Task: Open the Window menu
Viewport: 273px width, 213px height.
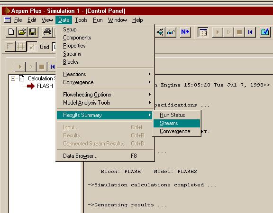Action: coord(117,20)
